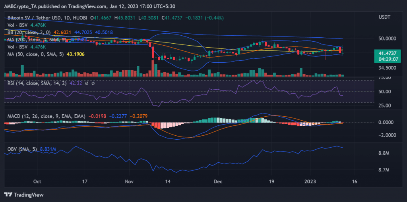Select the MA (50, close, 0, SMA, 5) label
Screen dimensions: 407x202
[35, 54]
